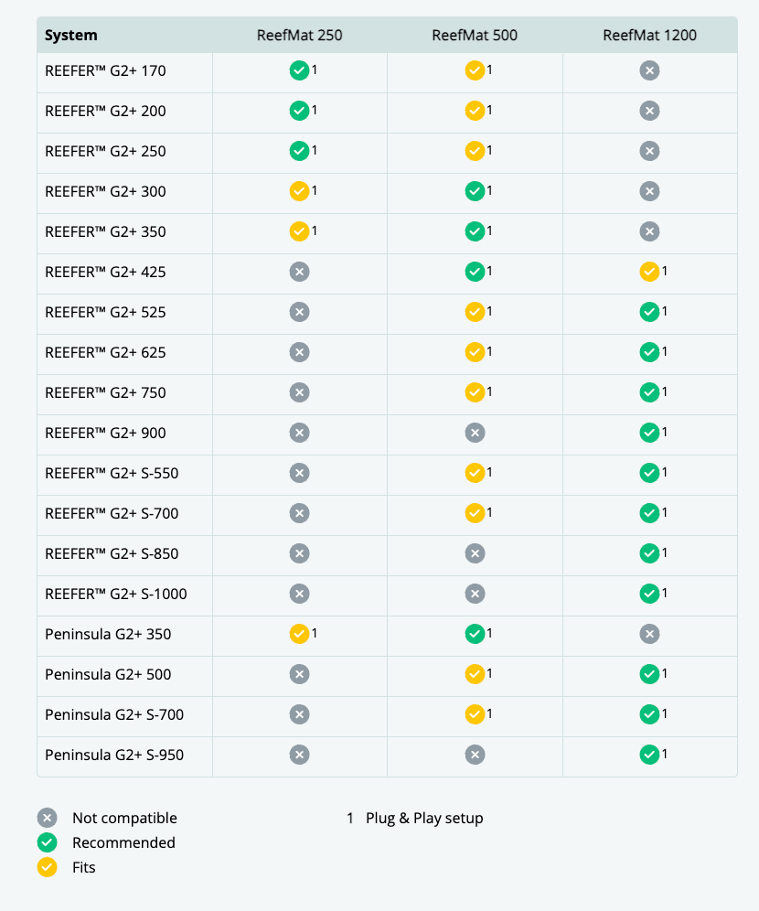Click the Fits legend yellow icon

(x=48, y=867)
